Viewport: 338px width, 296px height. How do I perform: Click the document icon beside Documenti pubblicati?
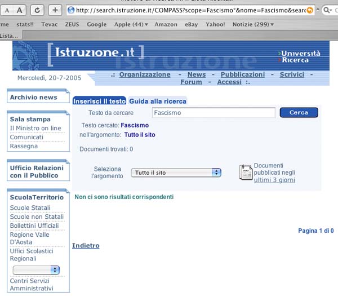[x=246, y=172]
